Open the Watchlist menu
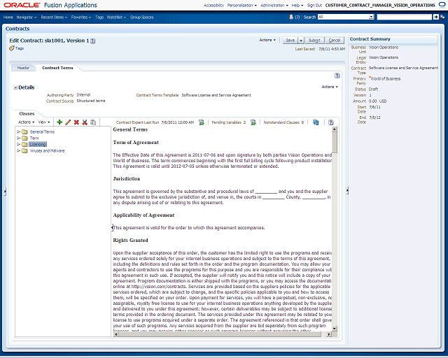448x358 pixels. [117, 17]
